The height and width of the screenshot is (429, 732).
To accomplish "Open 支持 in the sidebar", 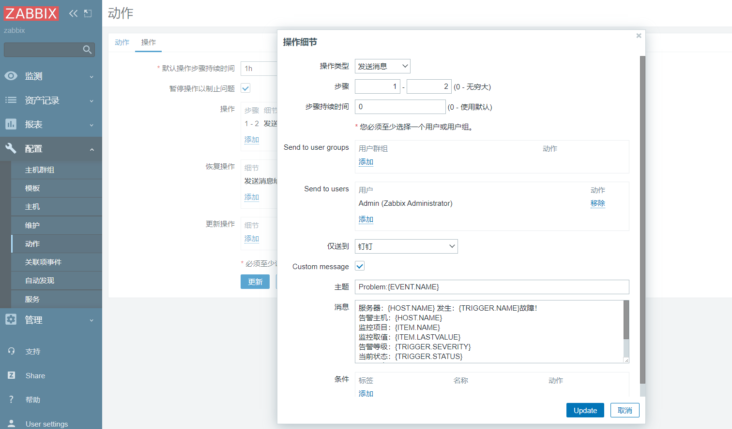I will [x=33, y=352].
